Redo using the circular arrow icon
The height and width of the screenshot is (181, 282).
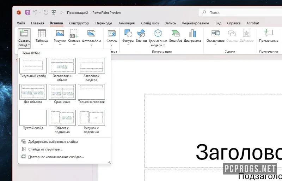46,12
